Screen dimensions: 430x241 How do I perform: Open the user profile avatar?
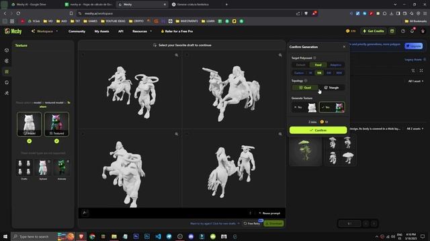[423, 31]
